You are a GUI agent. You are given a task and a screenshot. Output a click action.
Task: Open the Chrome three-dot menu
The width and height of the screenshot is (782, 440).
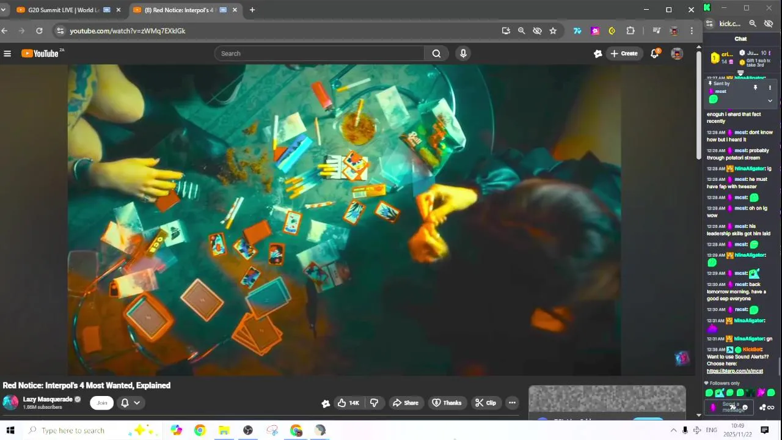click(x=692, y=31)
